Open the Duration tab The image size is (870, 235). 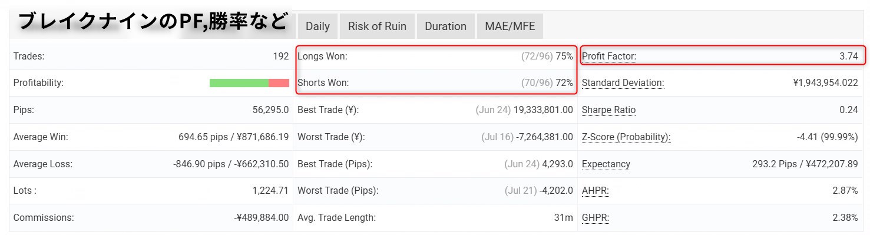click(445, 27)
